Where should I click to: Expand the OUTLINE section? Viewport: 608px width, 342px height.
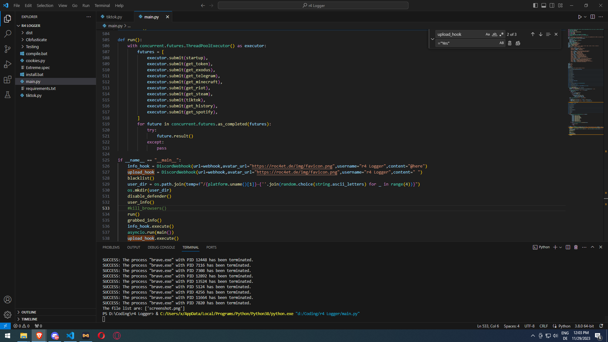[x=29, y=312]
